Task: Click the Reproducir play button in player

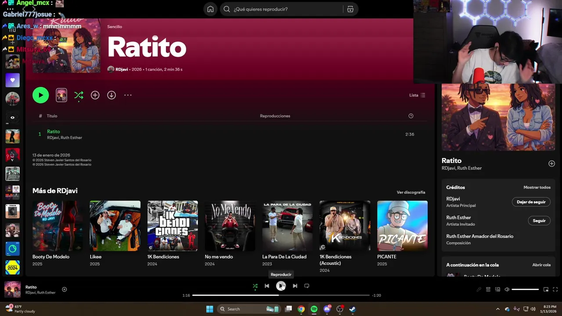Action: click(281, 286)
